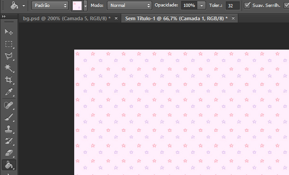Select the Crop tool

[x=9, y=80]
